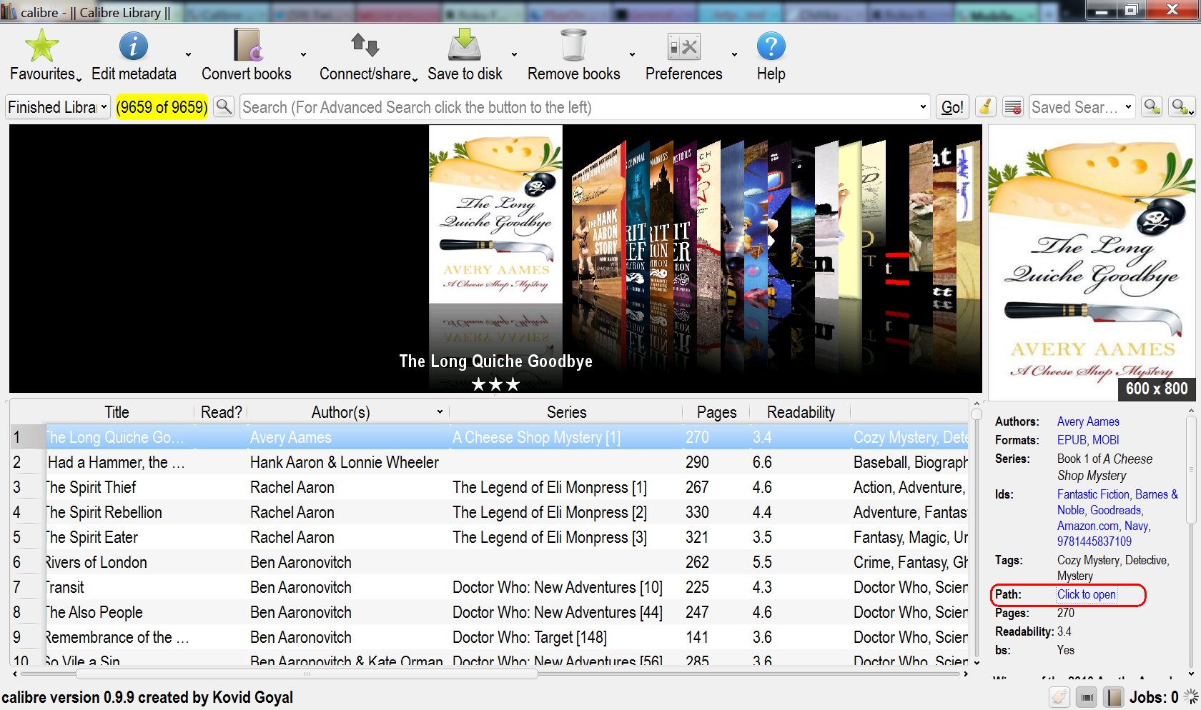Sort by the Readability column header
The height and width of the screenshot is (710, 1201).
[x=801, y=412]
